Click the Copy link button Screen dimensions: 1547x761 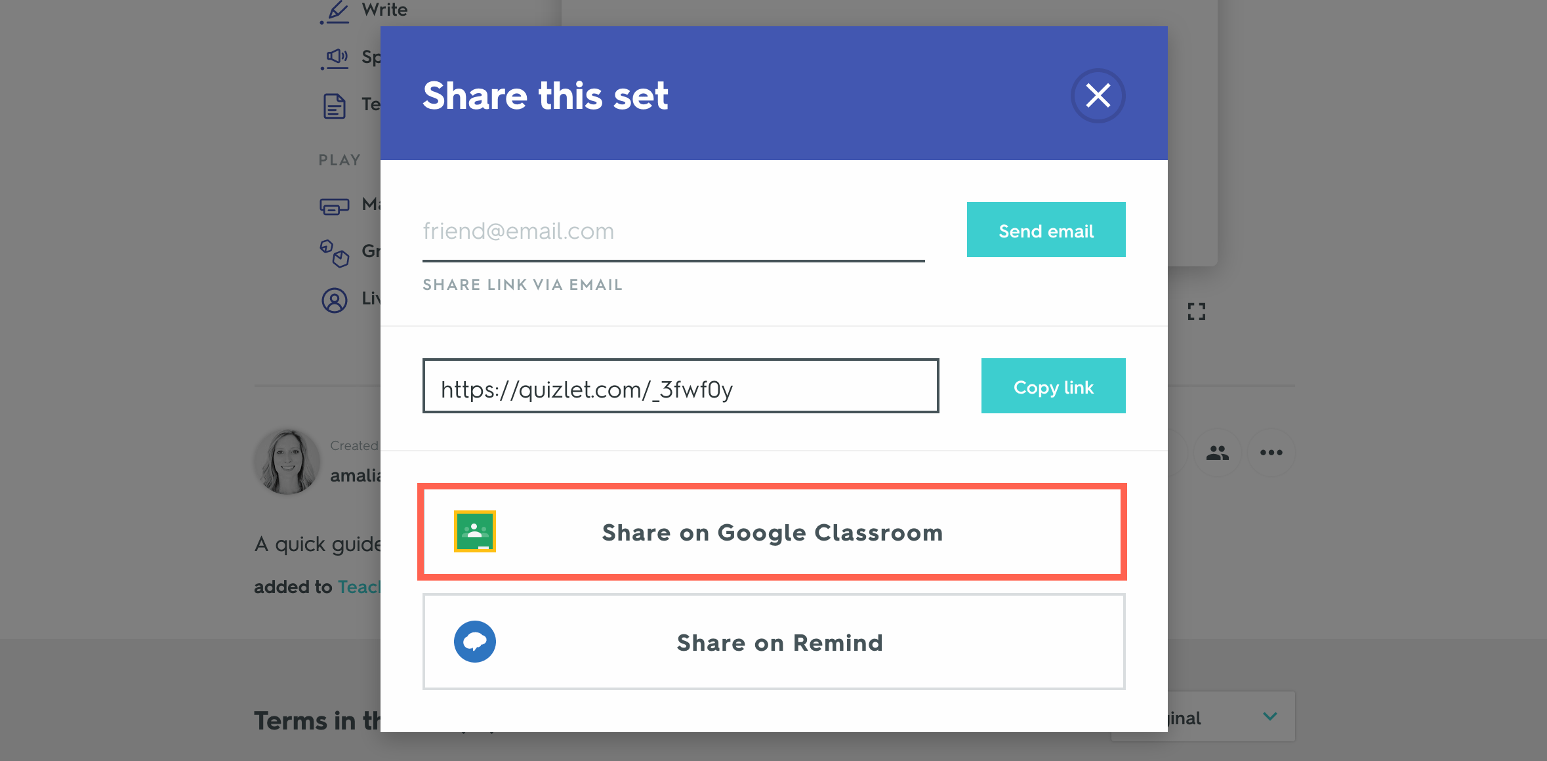click(x=1053, y=386)
